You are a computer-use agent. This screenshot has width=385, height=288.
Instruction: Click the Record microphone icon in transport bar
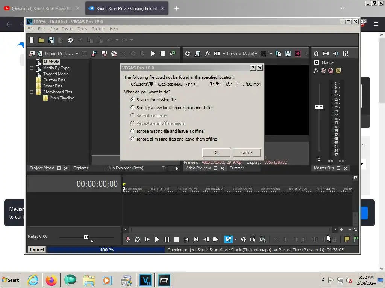(x=128, y=239)
